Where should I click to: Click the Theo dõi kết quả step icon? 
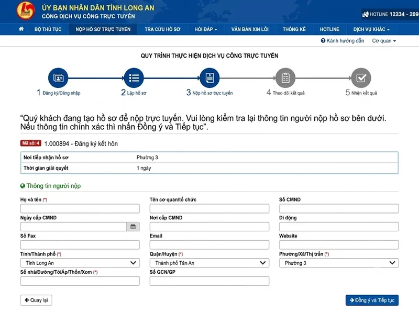(285, 77)
